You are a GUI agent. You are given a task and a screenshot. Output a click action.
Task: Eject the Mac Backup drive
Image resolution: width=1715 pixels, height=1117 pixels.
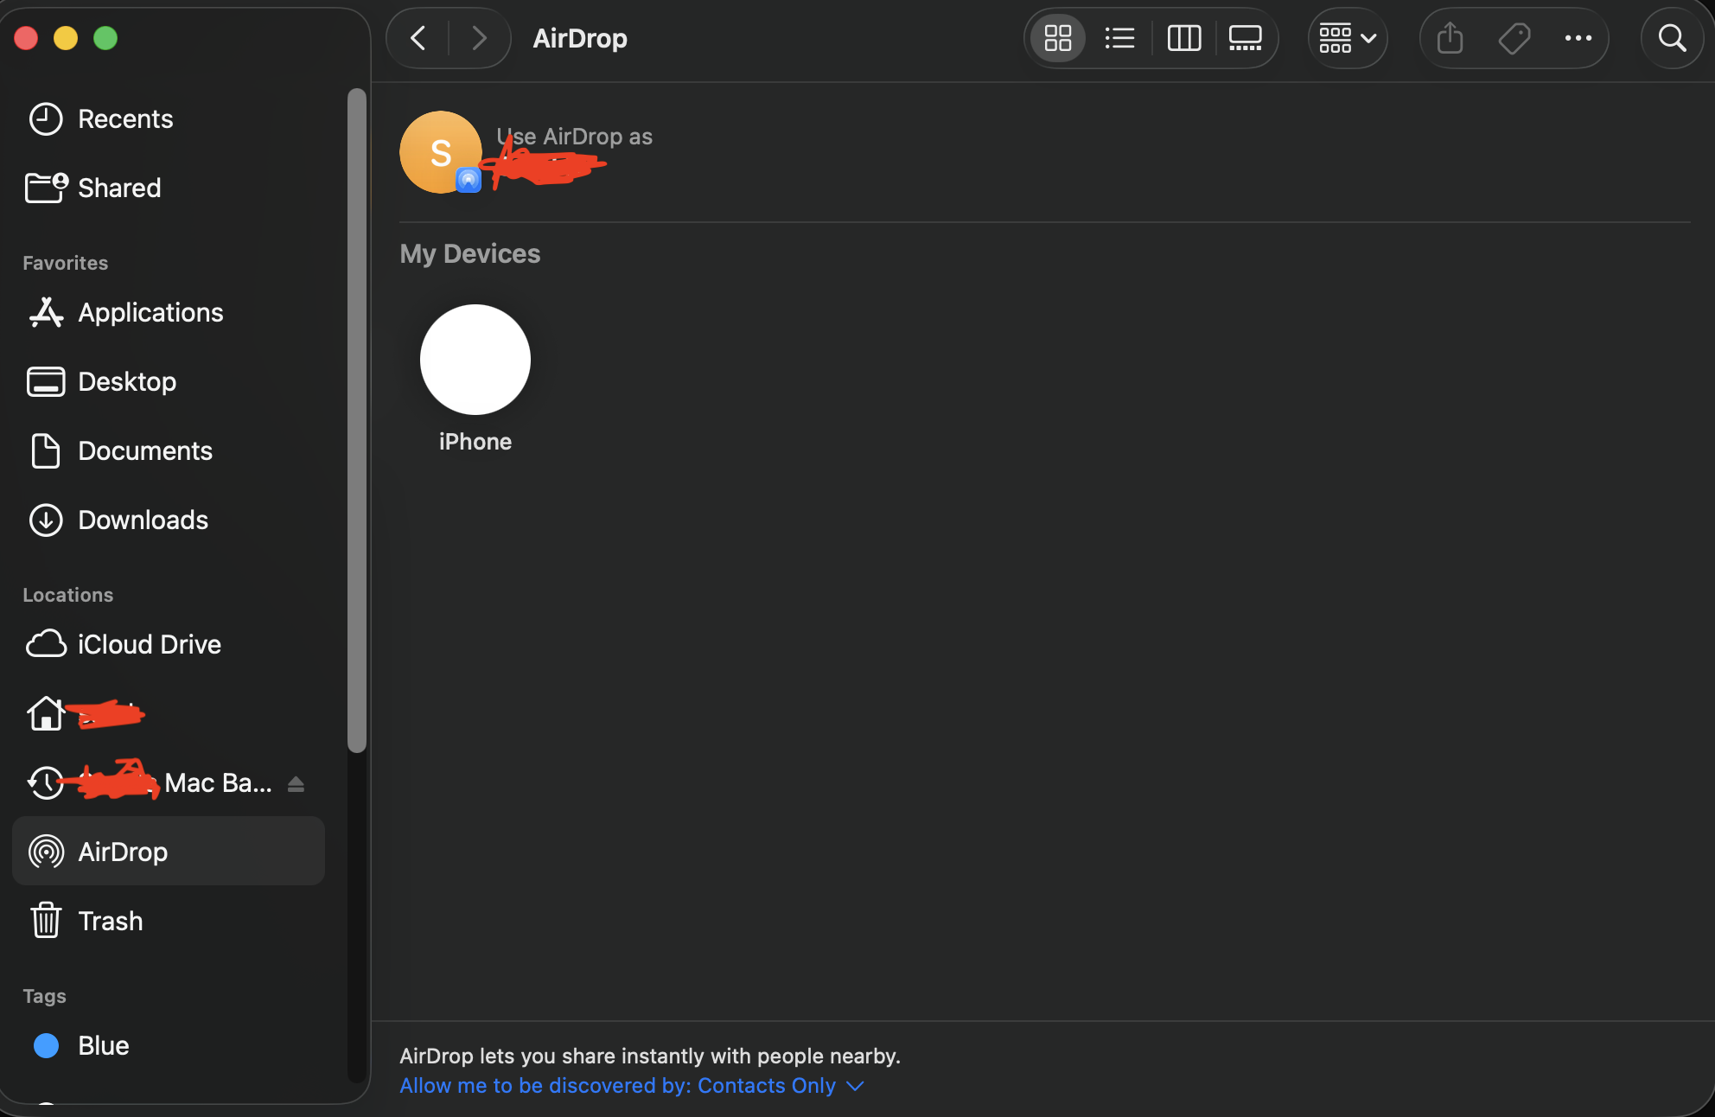pyautogui.click(x=296, y=783)
